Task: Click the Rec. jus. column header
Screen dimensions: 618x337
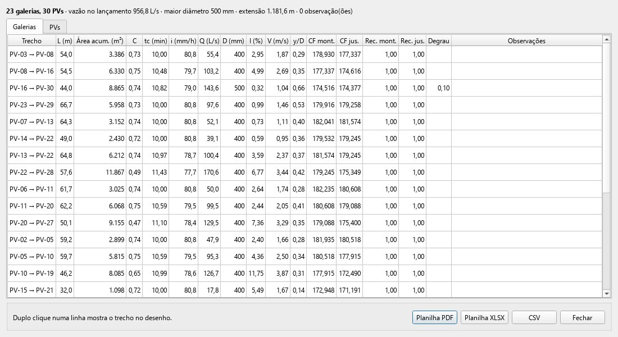Action: pos(412,40)
